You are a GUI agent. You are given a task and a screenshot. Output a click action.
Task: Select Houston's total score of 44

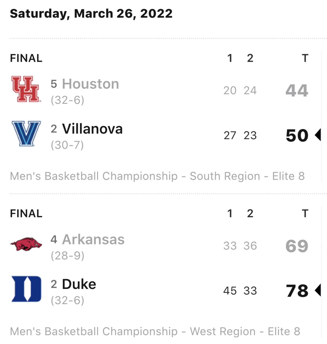pyautogui.click(x=297, y=90)
